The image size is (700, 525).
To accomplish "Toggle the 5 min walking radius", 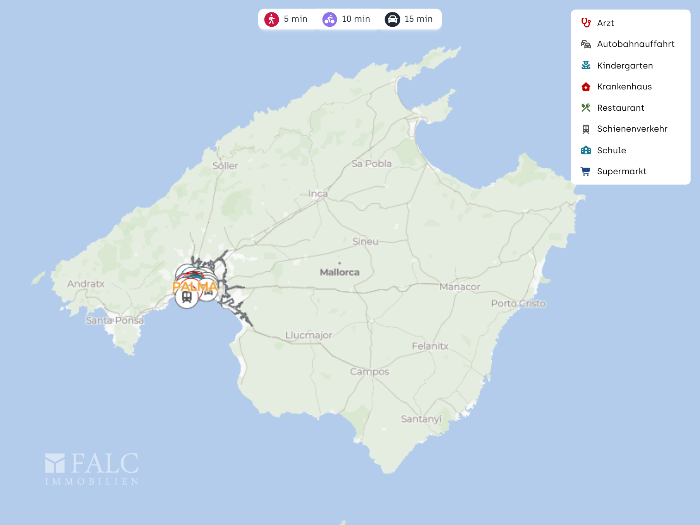I will 286,19.
